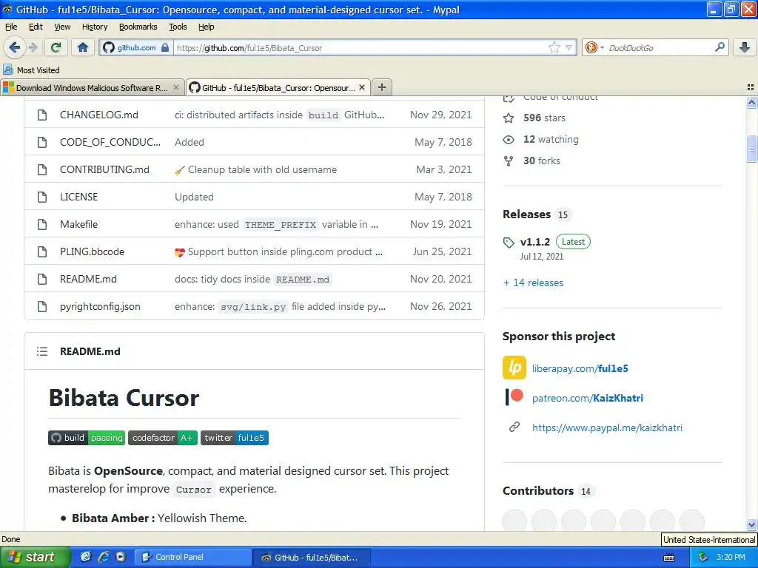The height and width of the screenshot is (568, 758).
Task: Open the PLING.bbcode file link
Action: (92, 251)
